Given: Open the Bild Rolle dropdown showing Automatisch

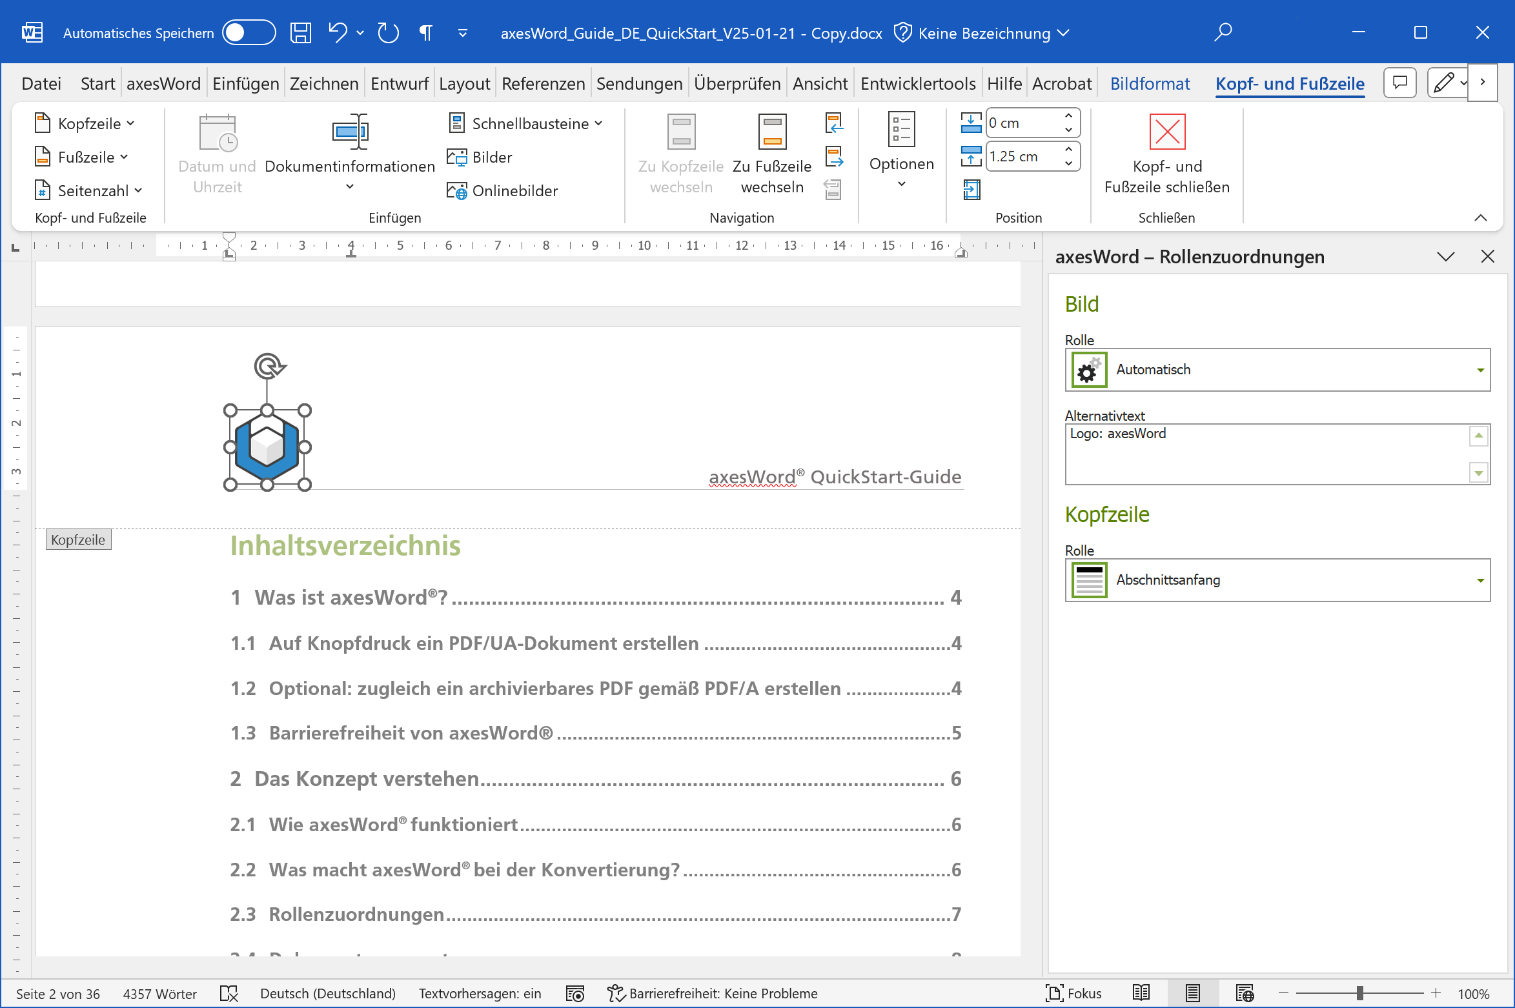Looking at the screenshot, I should click(x=1277, y=370).
